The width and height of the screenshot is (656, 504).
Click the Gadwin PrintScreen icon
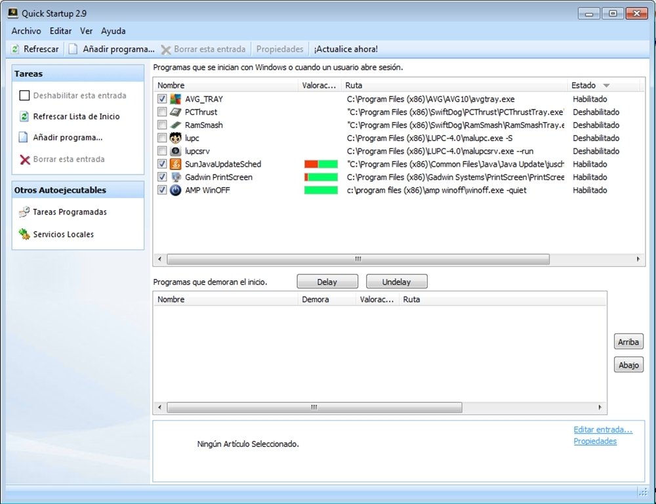[x=176, y=177]
